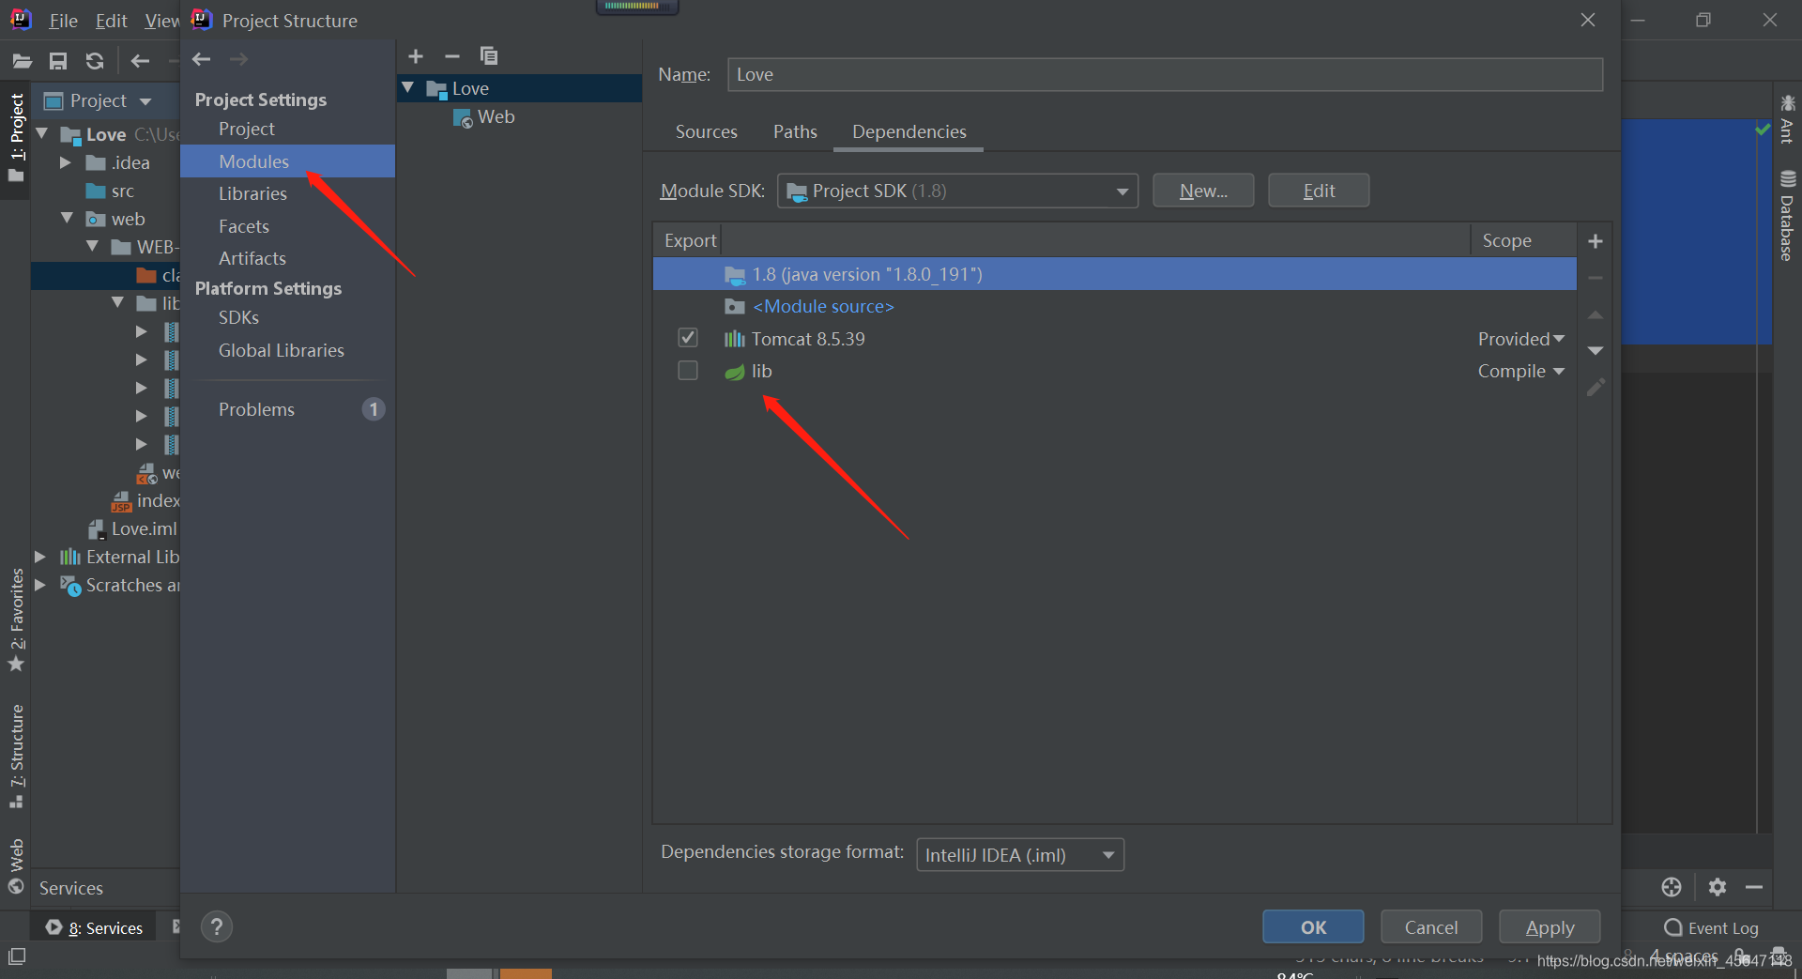1802x979 pixels.
Task: Click the open folder toolbar icon
Action: [x=23, y=61]
